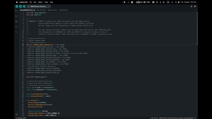Image resolution: width=212 pixels, height=119 pixels.
Task: Click the "Enter your WiFi credentials" comment line
Action: pos(39,83)
